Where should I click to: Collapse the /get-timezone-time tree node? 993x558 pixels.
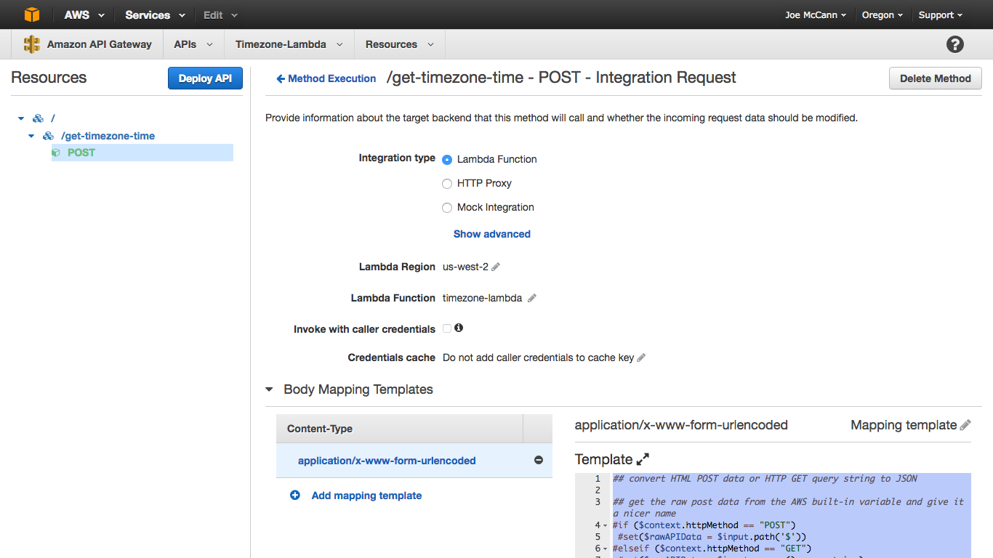[31, 136]
